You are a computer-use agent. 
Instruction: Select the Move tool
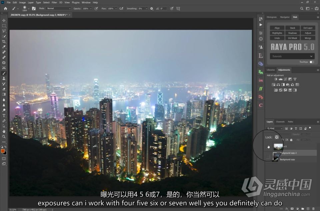click(x=4, y=20)
